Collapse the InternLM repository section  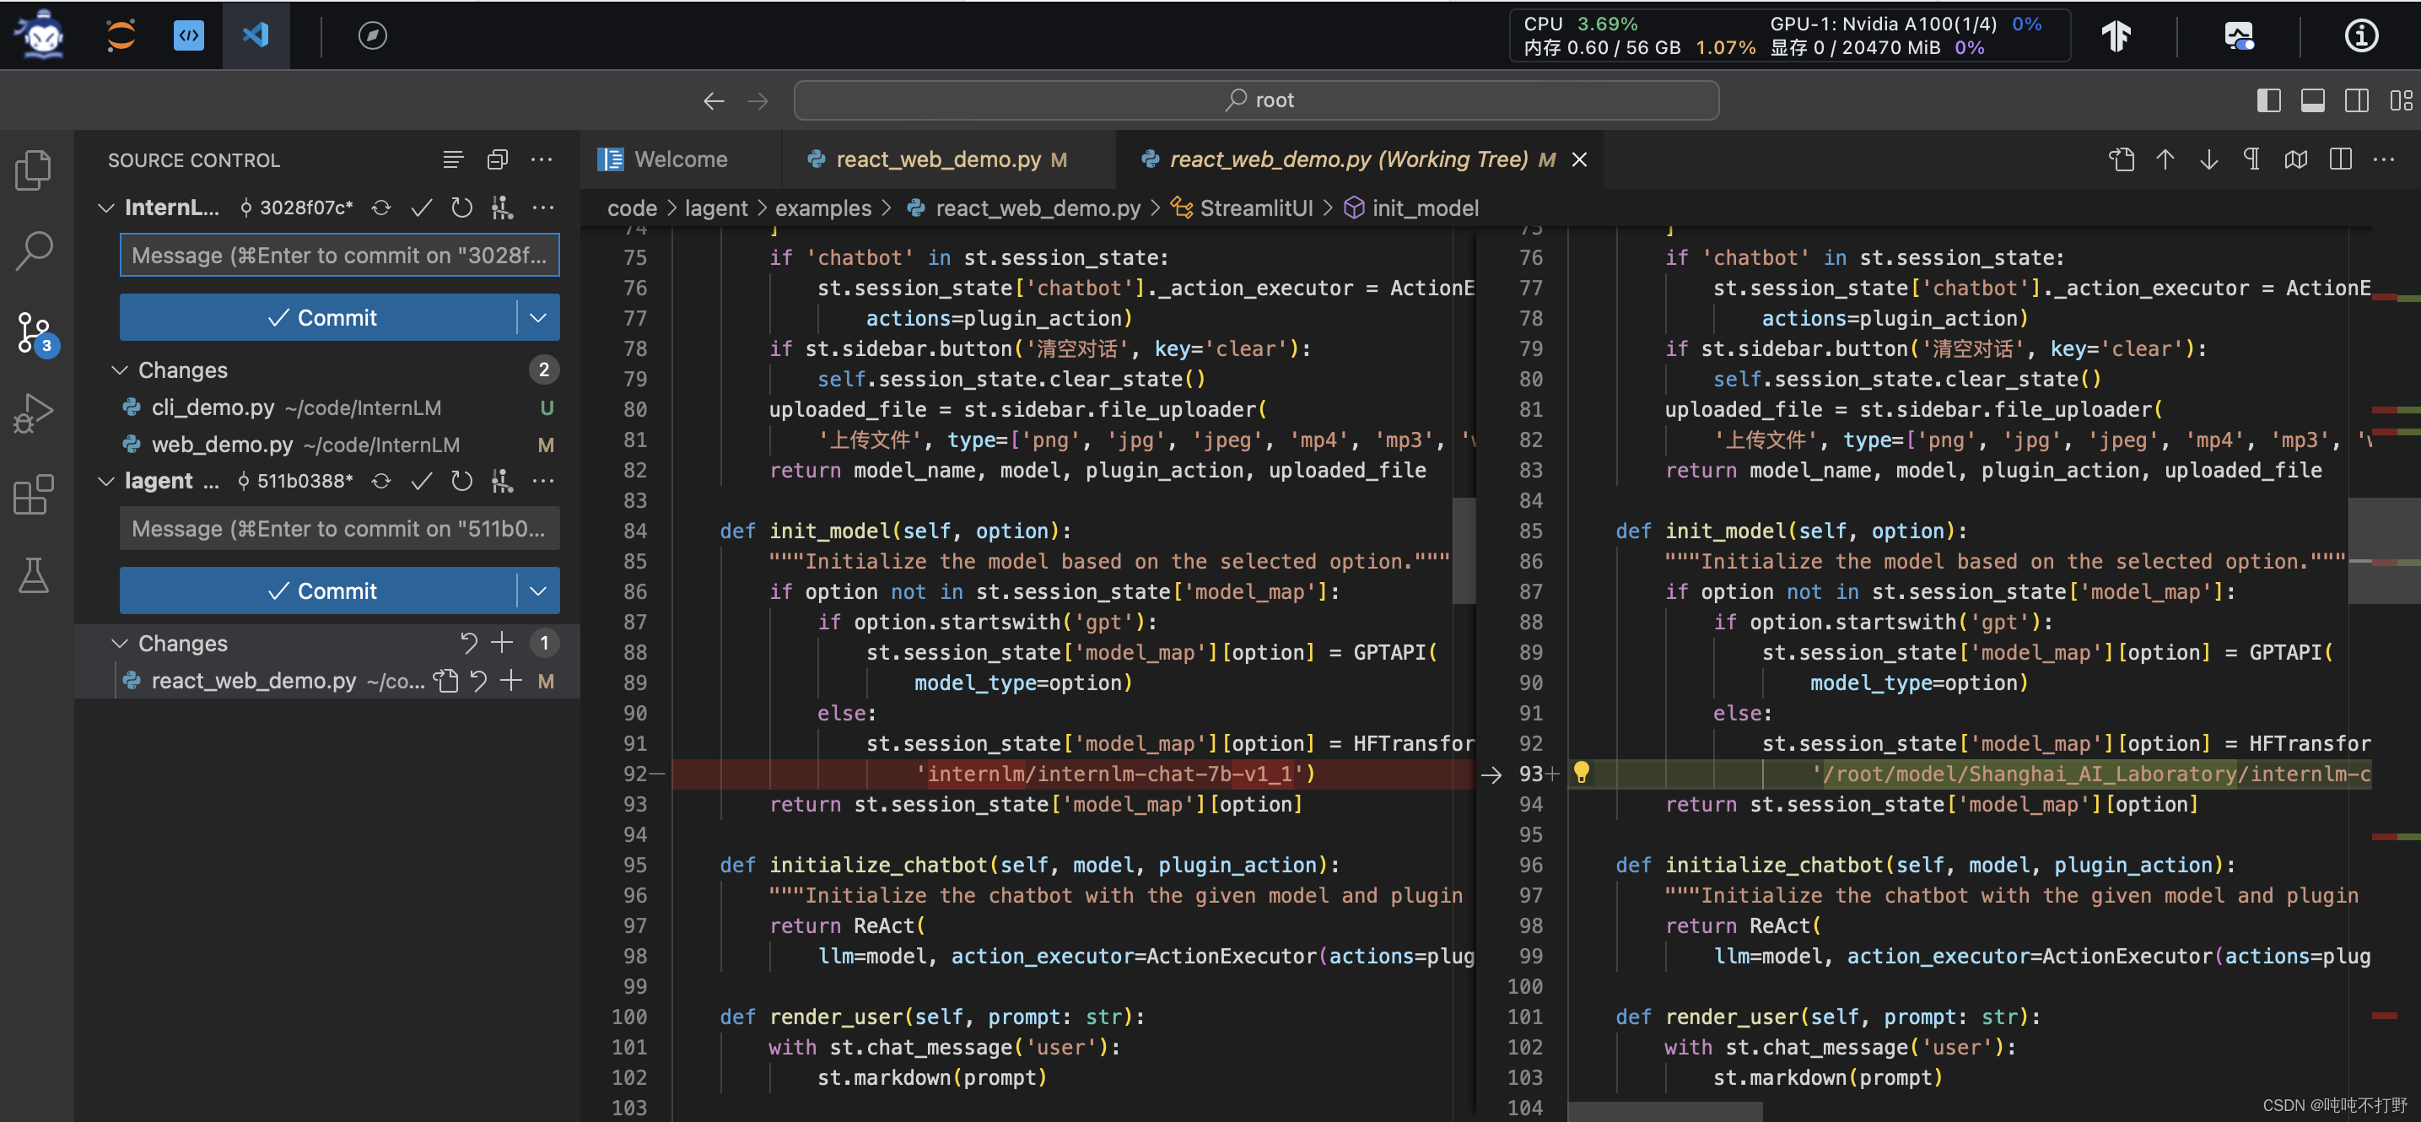[x=106, y=208]
